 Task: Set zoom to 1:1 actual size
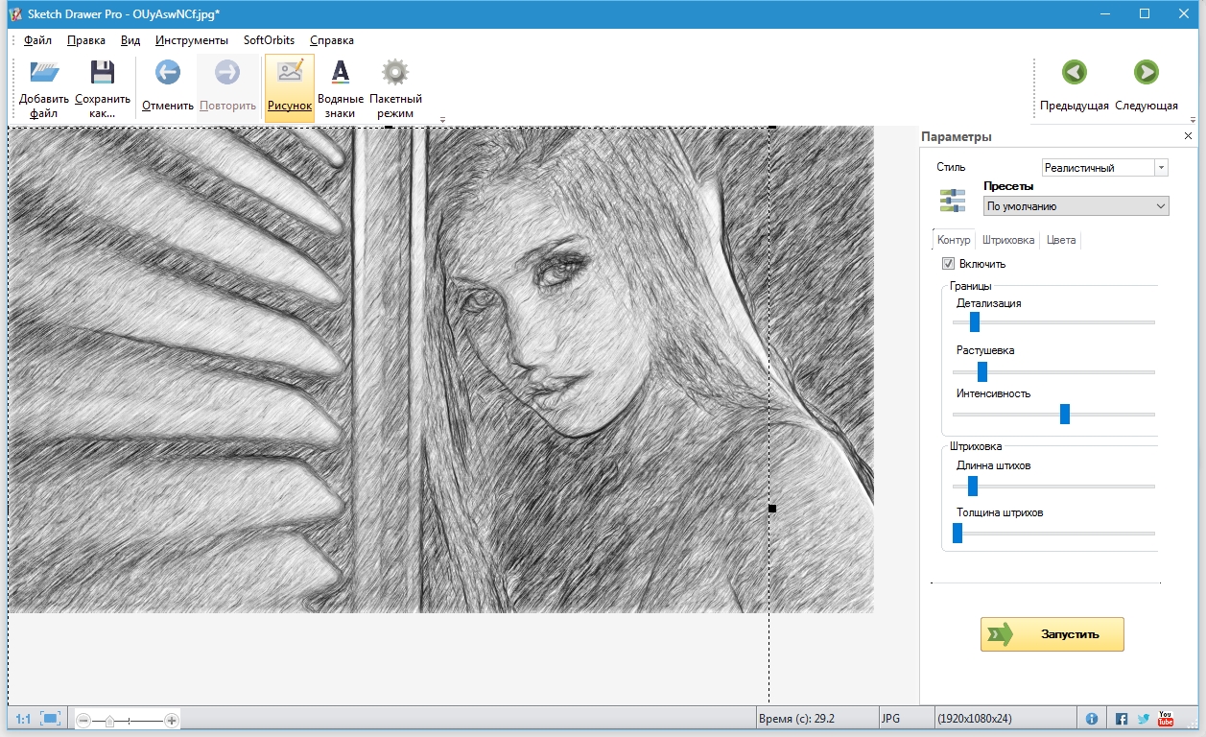23,719
